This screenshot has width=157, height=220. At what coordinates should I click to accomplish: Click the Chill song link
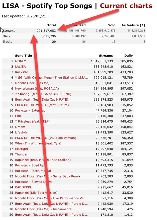coord(18,116)
